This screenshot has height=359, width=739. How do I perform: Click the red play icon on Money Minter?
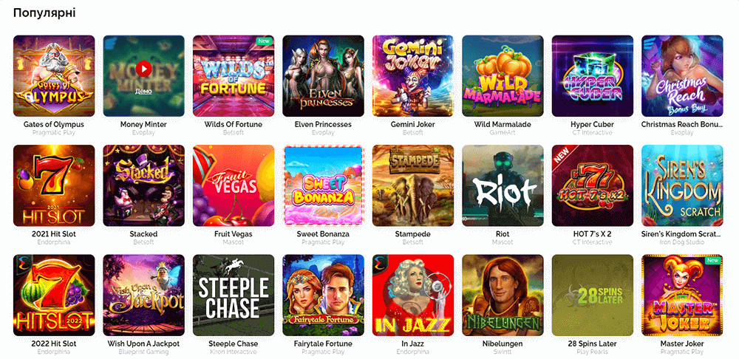click(144, 69)
